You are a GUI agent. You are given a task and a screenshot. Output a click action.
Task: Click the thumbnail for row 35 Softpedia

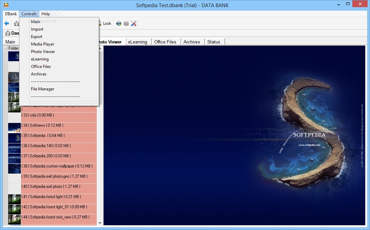click(x=14, y=138)
